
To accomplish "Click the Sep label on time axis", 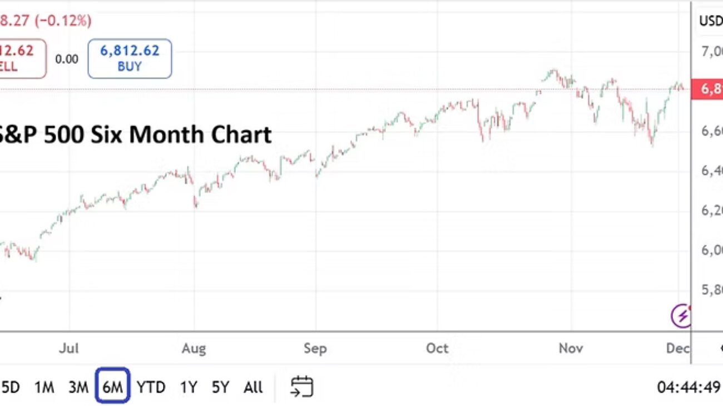I will point(315,349).
